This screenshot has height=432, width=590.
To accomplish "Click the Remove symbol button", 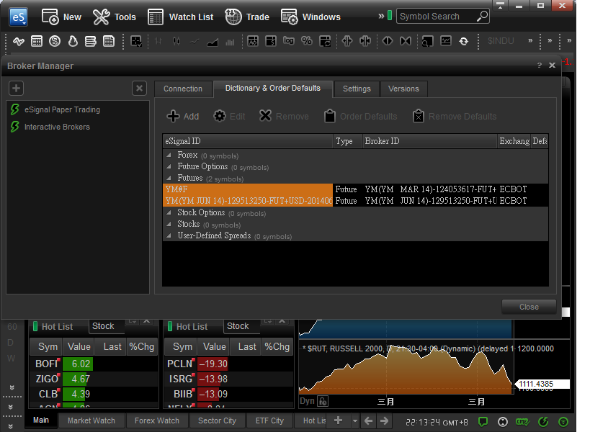I will pyautogui.click(x=284, y=116).
